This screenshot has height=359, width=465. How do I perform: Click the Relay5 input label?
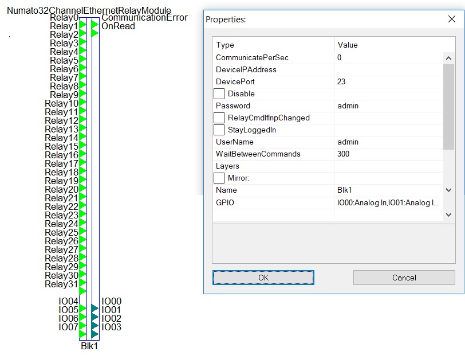[64, 61]
